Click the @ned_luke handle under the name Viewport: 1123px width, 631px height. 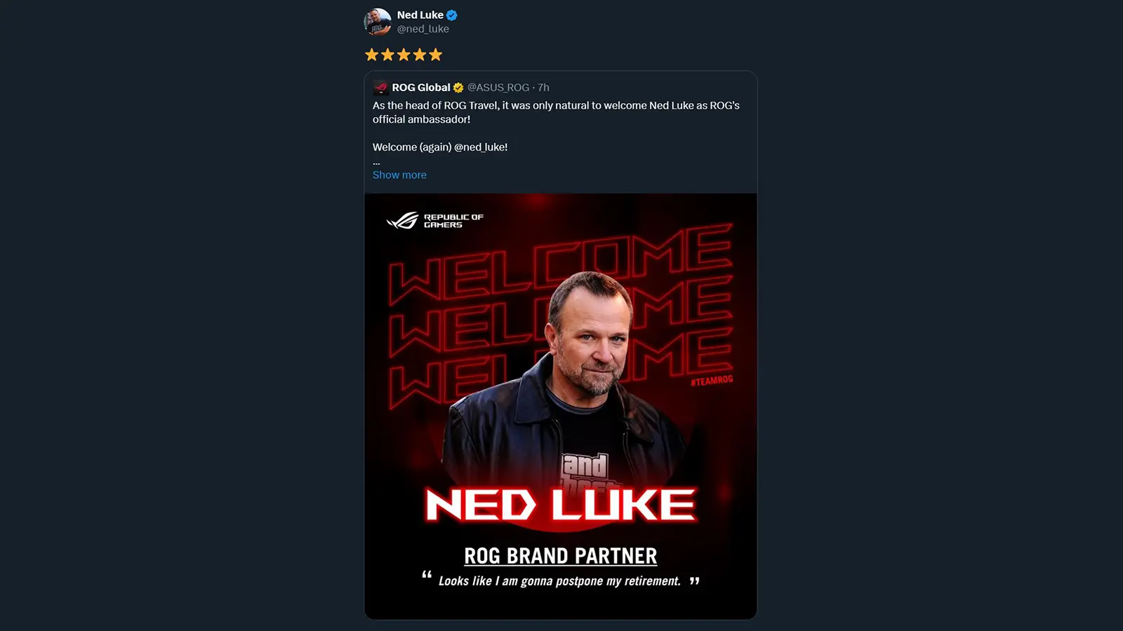(423, 29)
